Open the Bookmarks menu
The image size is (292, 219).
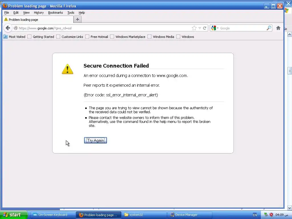click(56, 13)
